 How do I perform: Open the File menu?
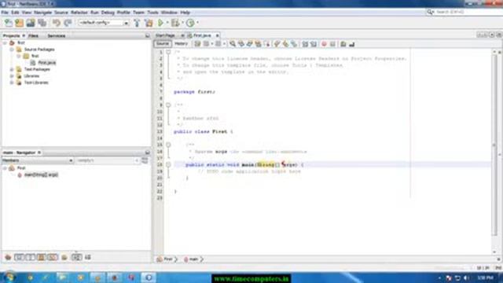[5, 13]
